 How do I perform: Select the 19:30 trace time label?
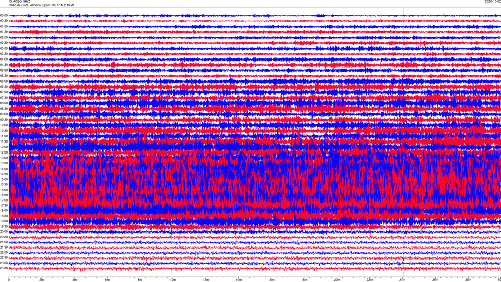pyautogui.click(x=4, y=226)
